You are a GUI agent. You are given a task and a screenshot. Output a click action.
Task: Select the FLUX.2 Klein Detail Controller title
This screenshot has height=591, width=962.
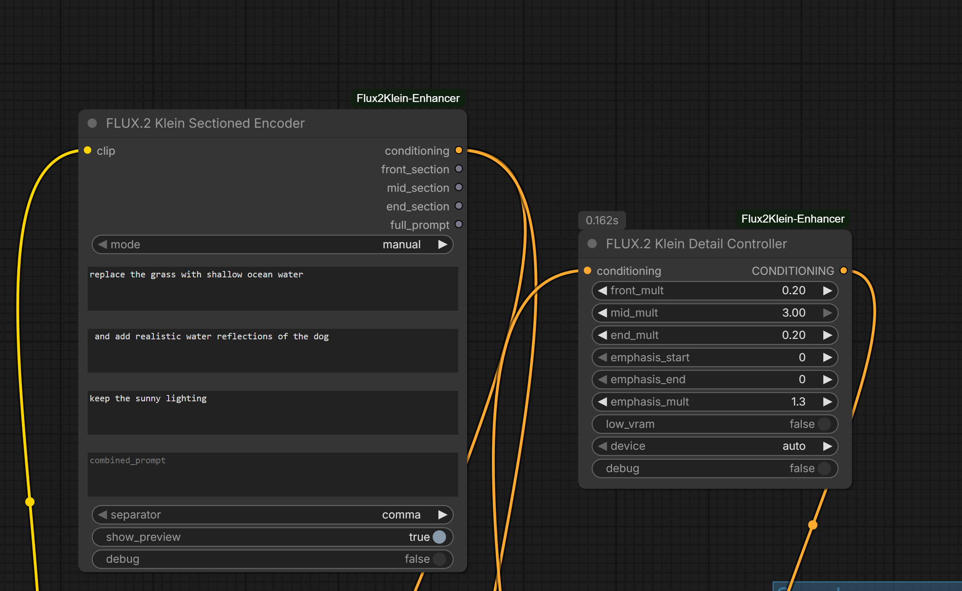coord(696,244)
